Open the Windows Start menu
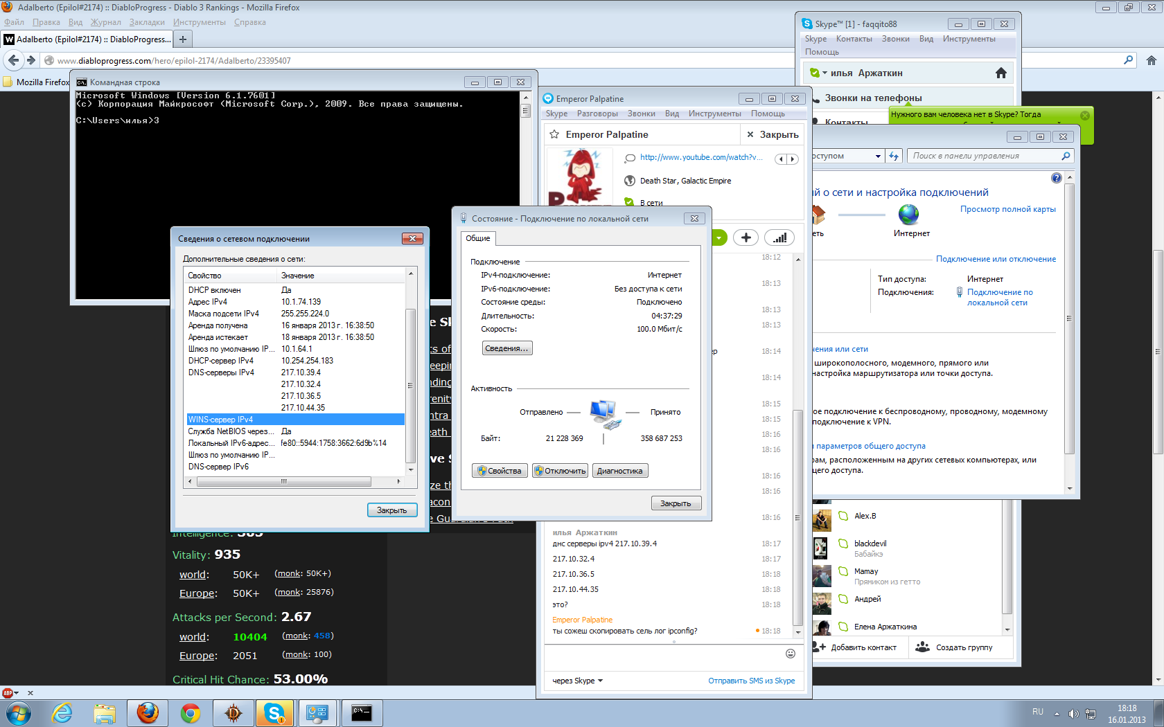This screenshot has height=727, width=1164. [x=19, y=713]
